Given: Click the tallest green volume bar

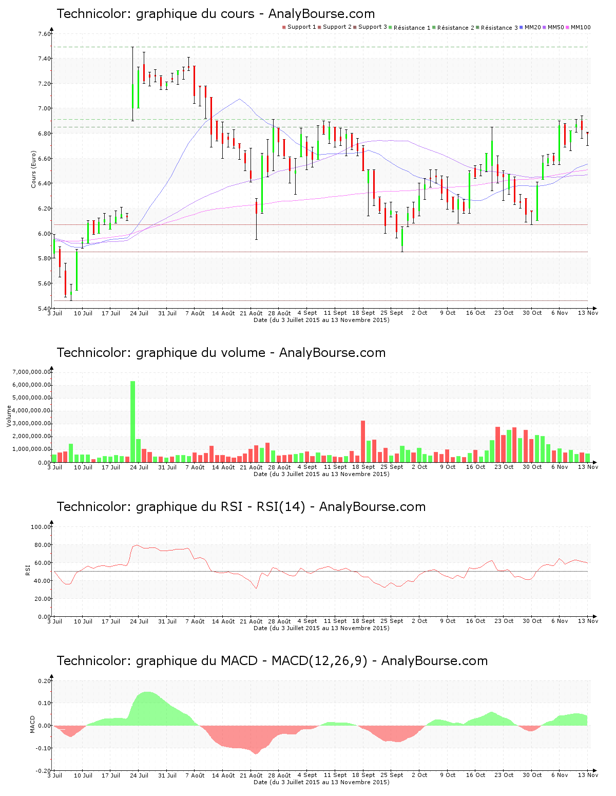Looking at the screenshot, I should tap(132, 421).
